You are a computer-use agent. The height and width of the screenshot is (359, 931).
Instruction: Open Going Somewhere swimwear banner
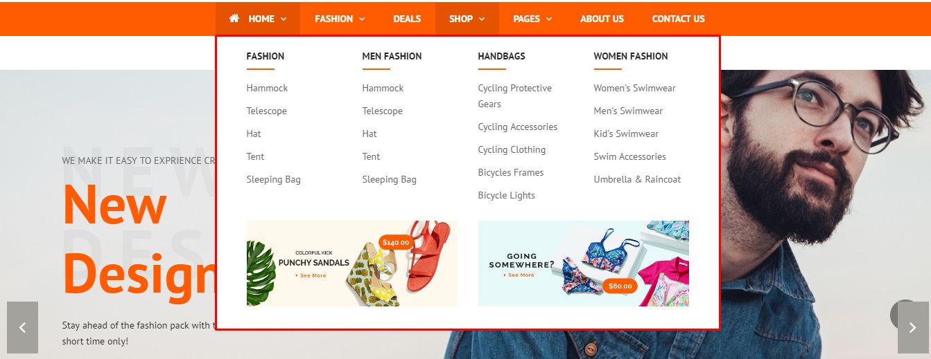584,264
